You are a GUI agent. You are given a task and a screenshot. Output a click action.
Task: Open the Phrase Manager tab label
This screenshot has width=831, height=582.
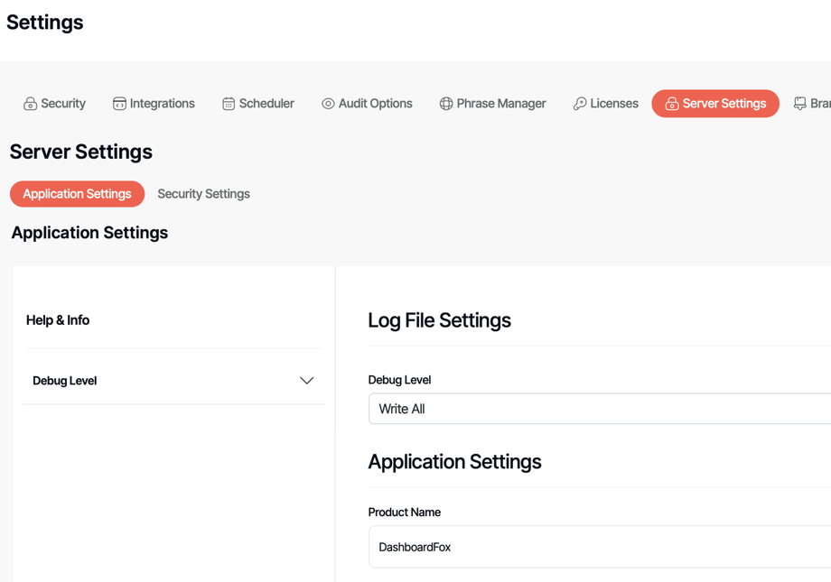click(501, 104)
